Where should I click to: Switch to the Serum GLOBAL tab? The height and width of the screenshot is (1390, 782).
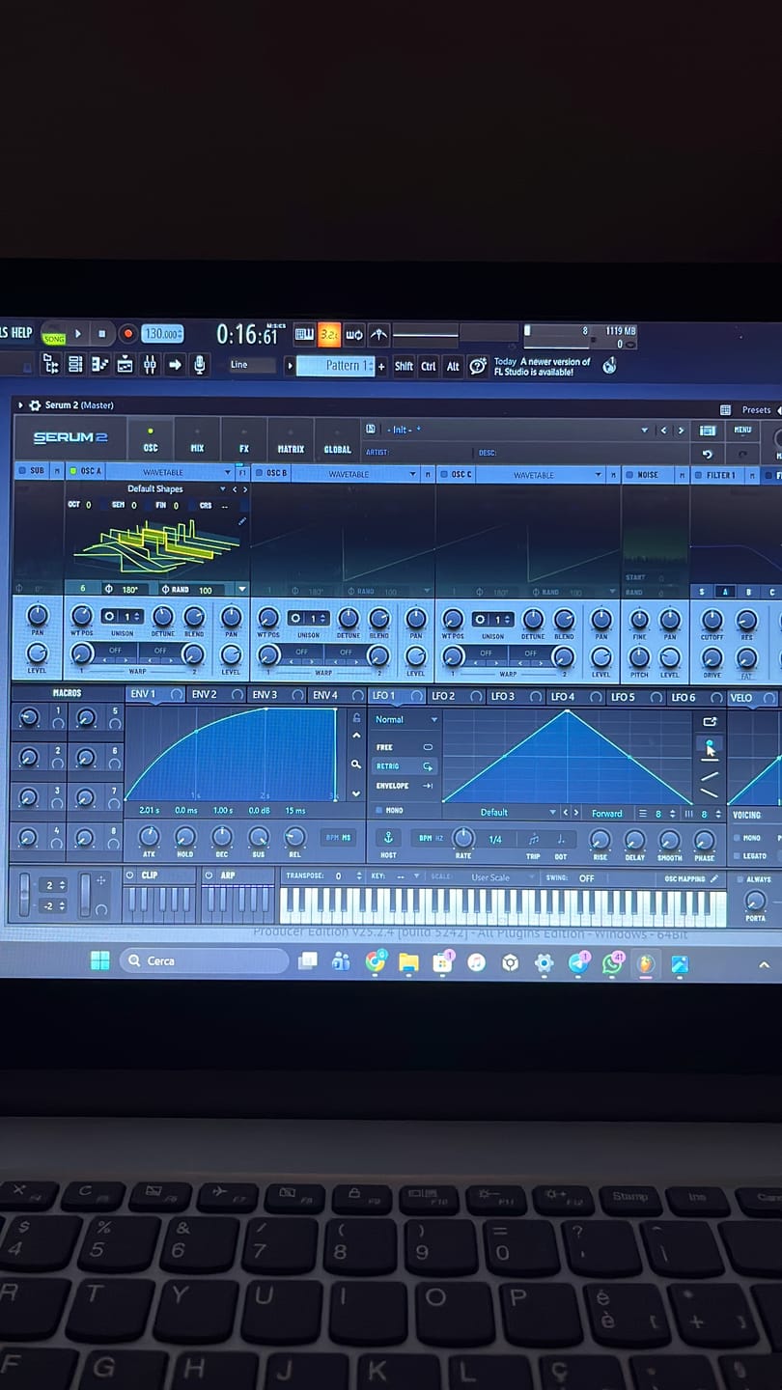click(337, 443)
